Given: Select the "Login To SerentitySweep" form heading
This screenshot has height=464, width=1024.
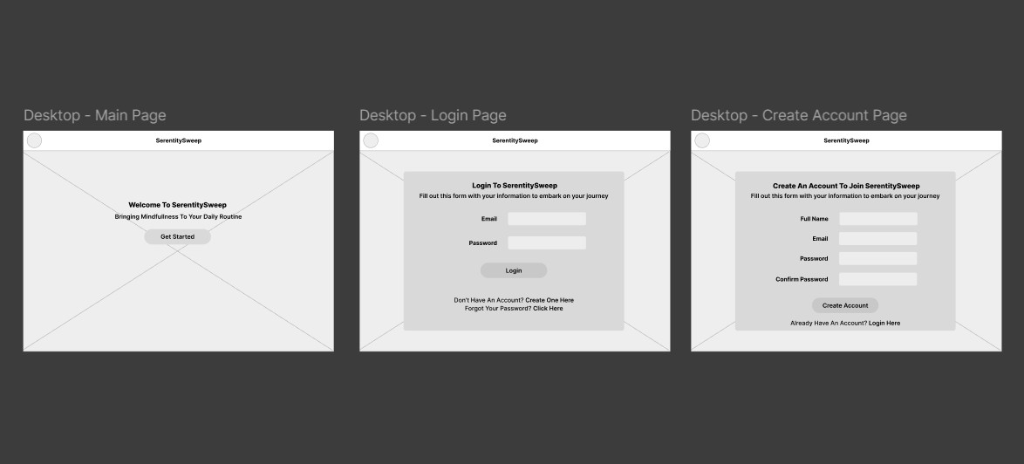Looking at the screenshot, I should [x=514, y=186].
